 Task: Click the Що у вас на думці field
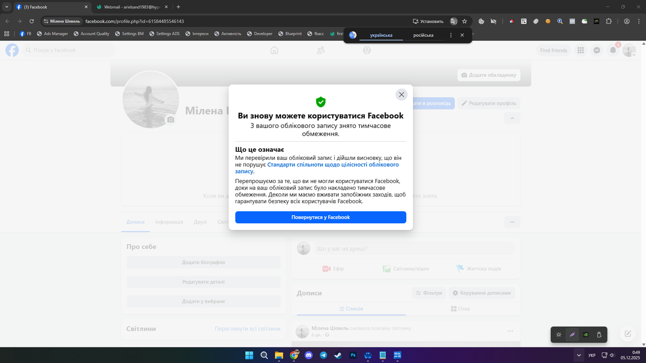tap(414, 249)
